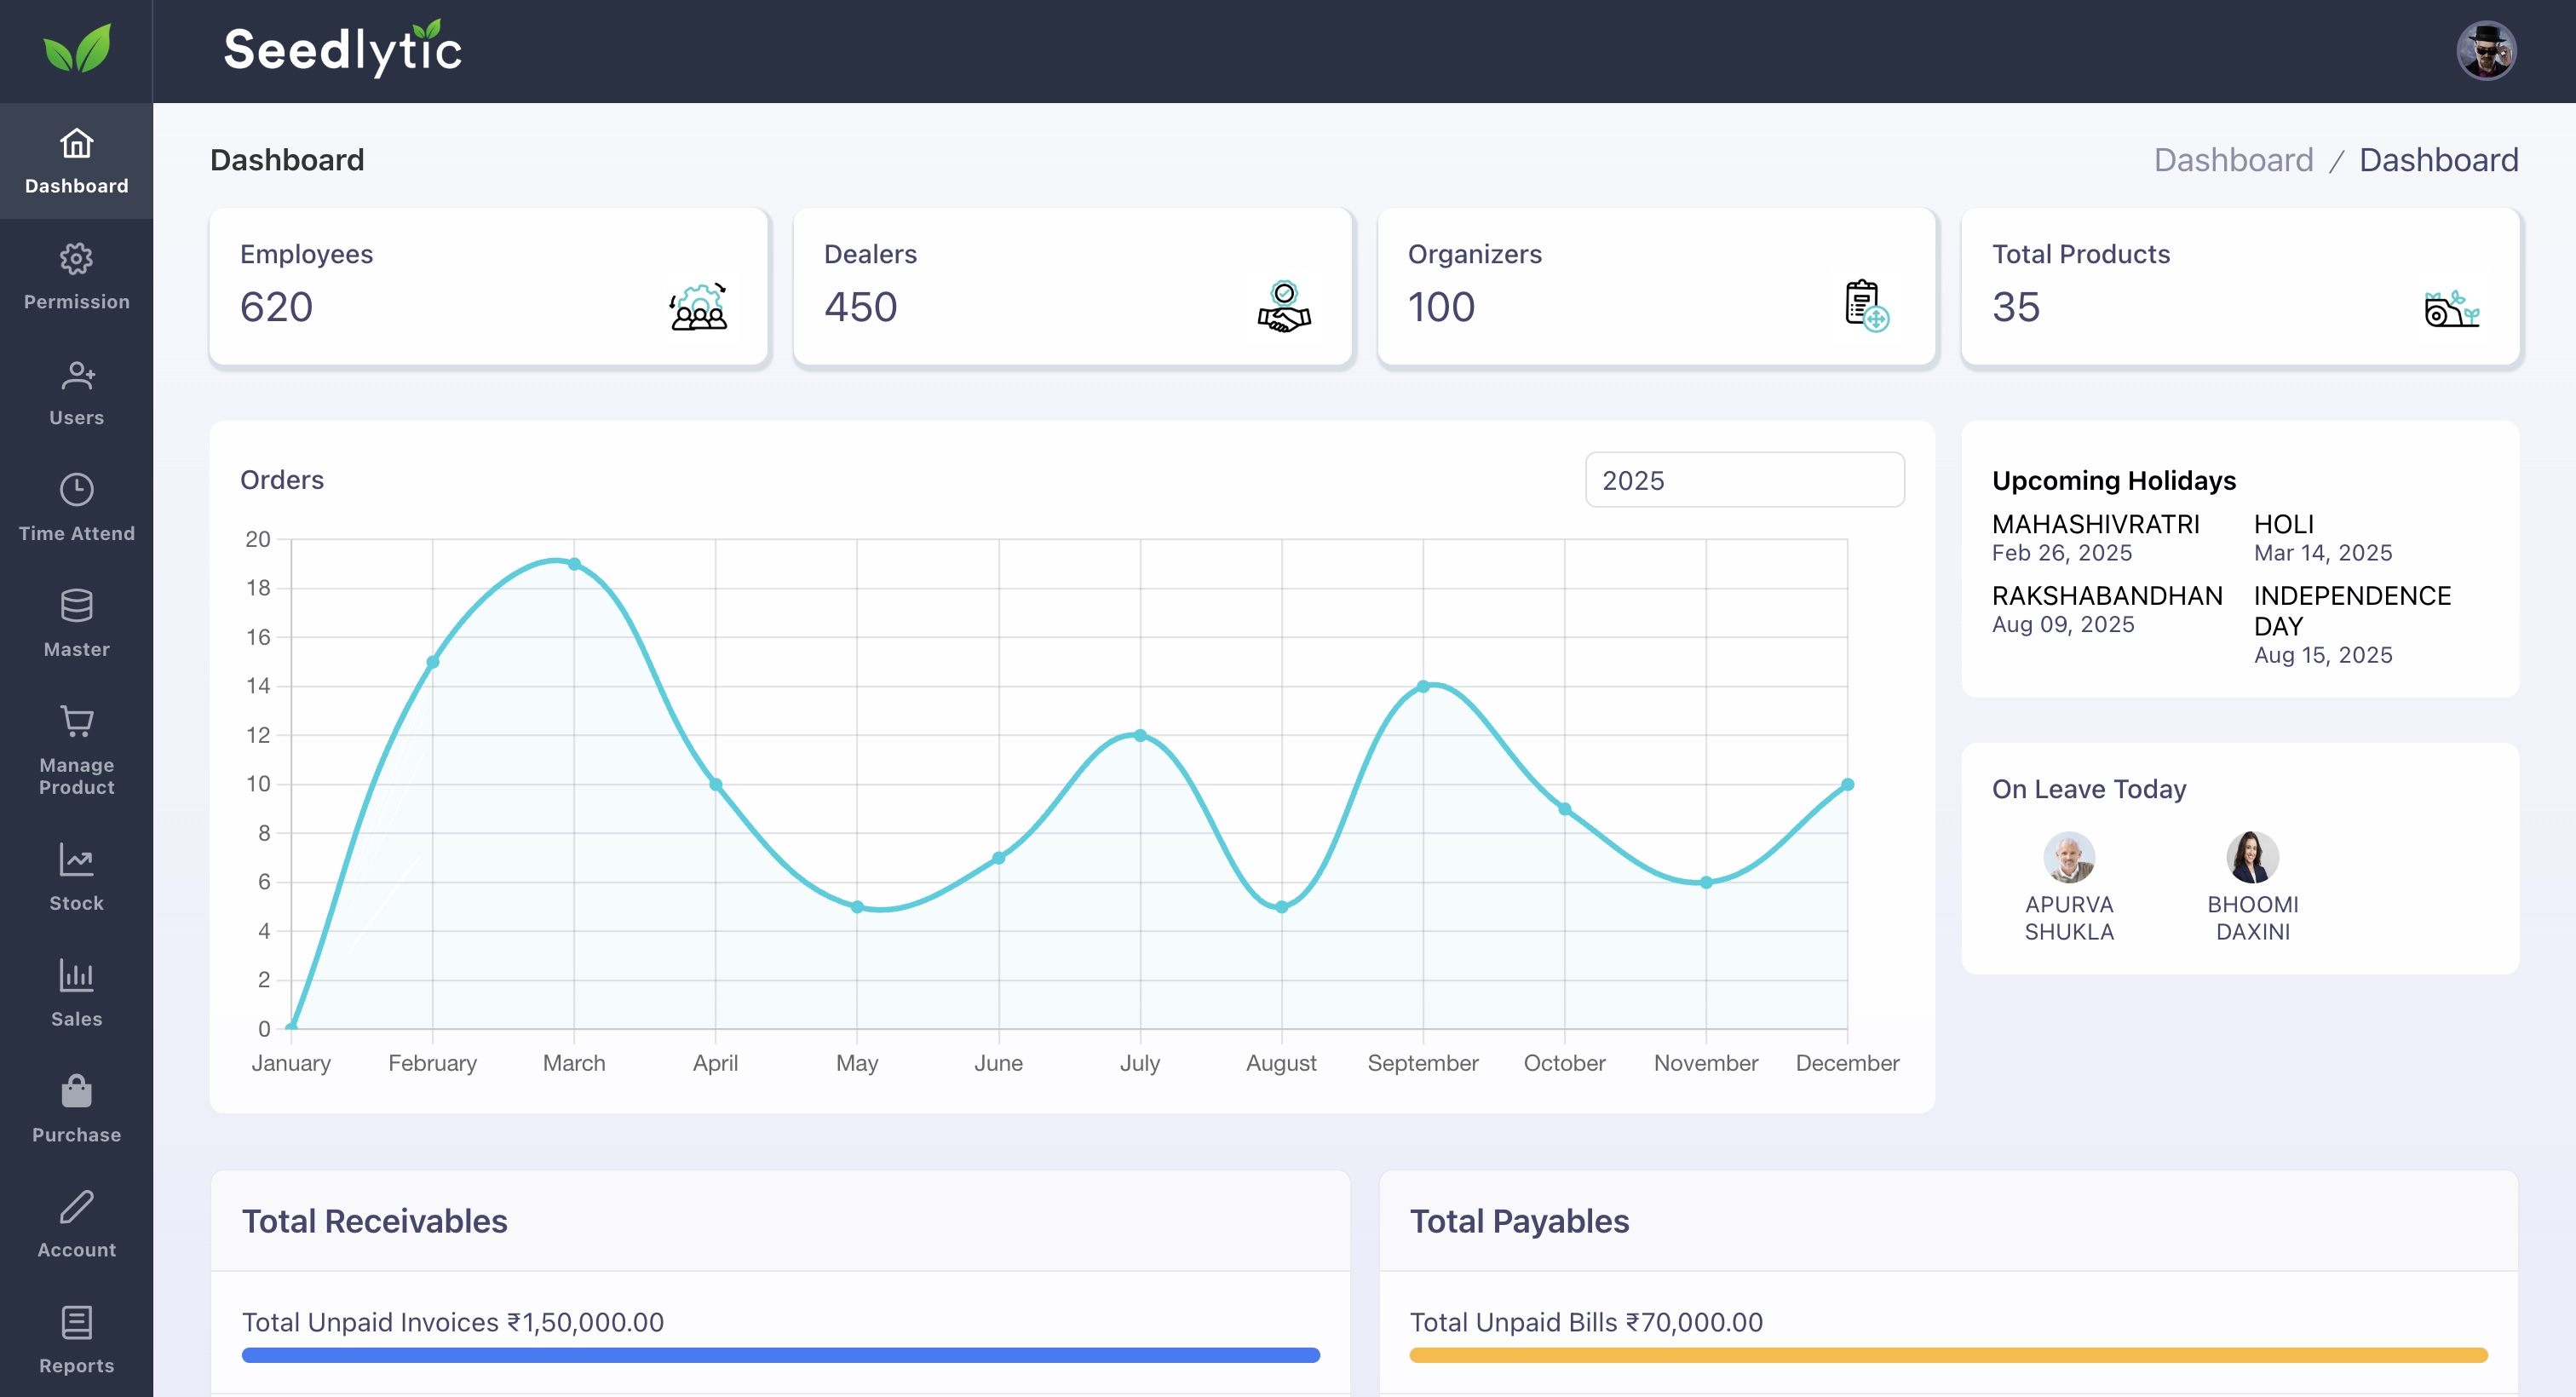Open the Orders year 2025 selector
The image size is (2576, 1397).
[x=1744, y=480]
